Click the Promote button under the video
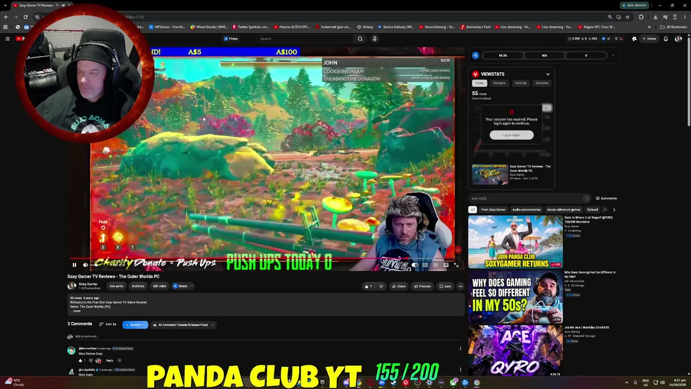Image resolution: width=691 pixels, height=389 pixels. click(x=423, y=286)
